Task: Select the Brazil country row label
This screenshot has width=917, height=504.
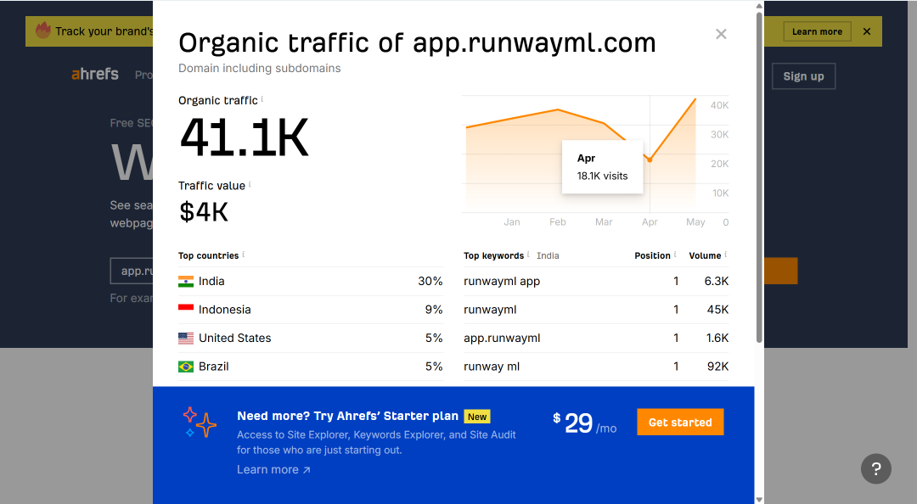Action: (x=213, y=367)
